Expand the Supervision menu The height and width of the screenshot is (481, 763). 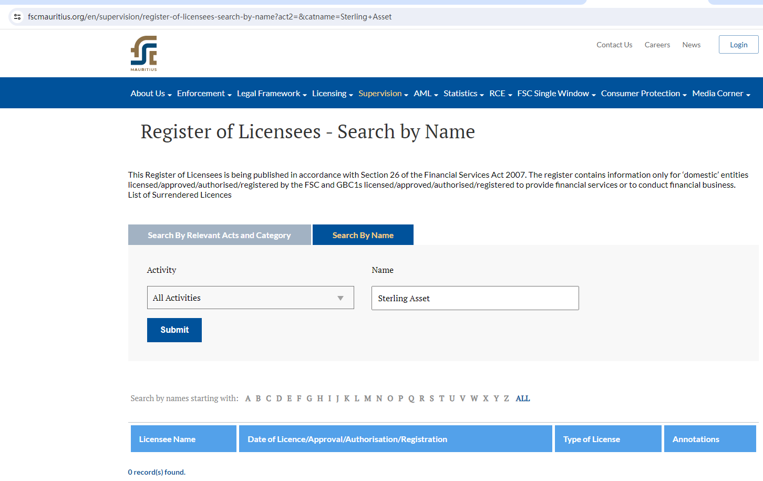tap(383, 94)
